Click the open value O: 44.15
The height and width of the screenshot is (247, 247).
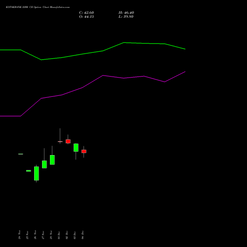pyautogui.click(x=86, y=17)
